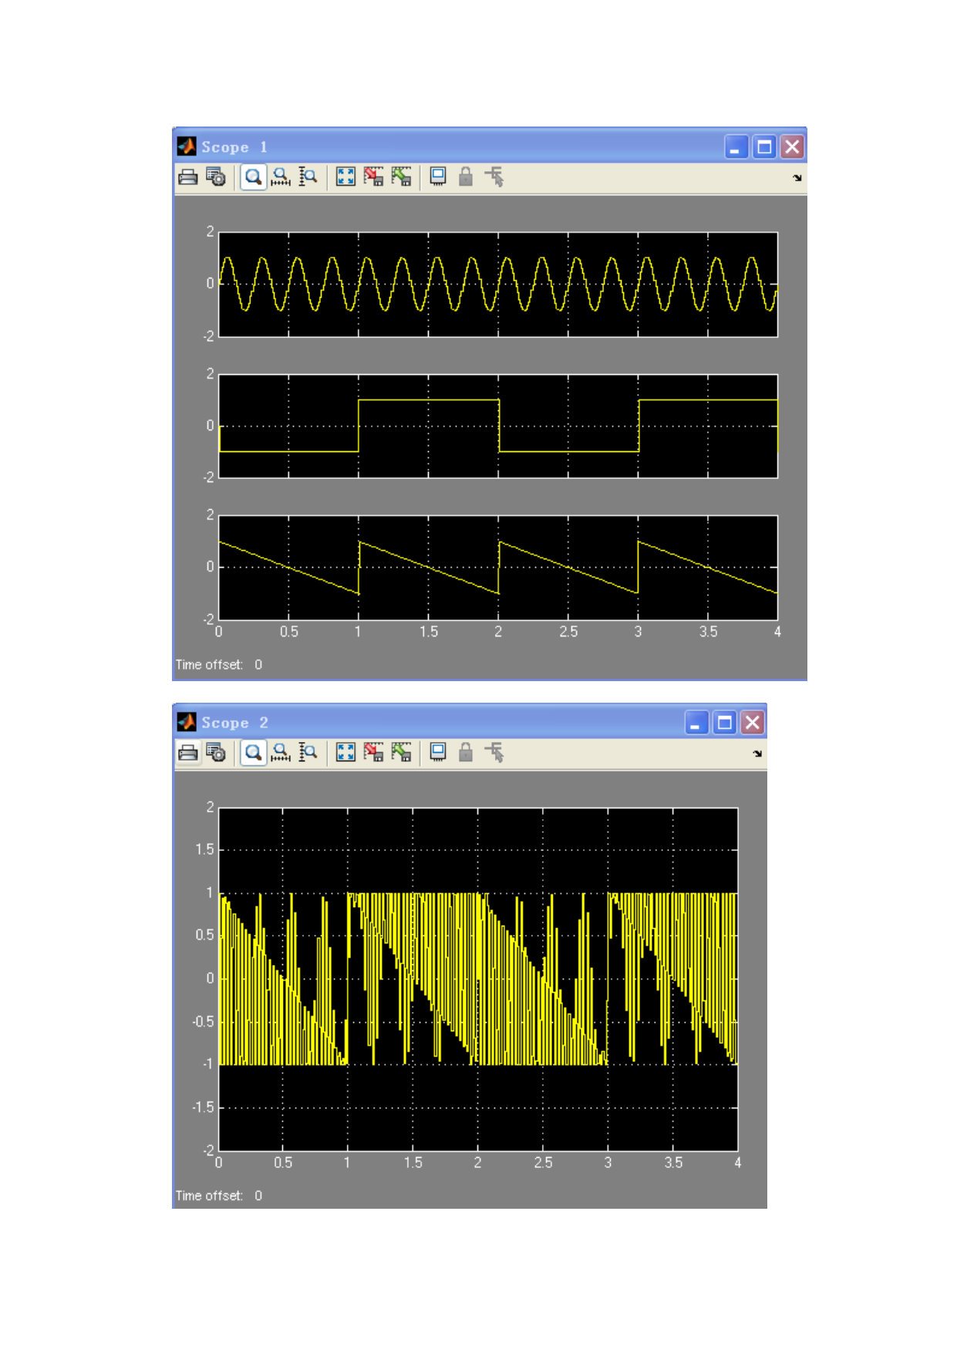Click dock arrow at Scope 1 toolbar end
This screenshot has height=1353, width=957.
[797, 178]
